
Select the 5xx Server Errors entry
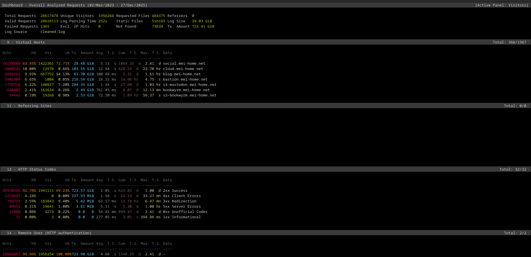(182, 206)
